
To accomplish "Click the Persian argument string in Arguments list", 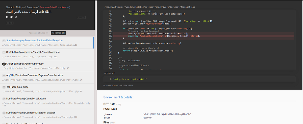I will tap(130, 79).
